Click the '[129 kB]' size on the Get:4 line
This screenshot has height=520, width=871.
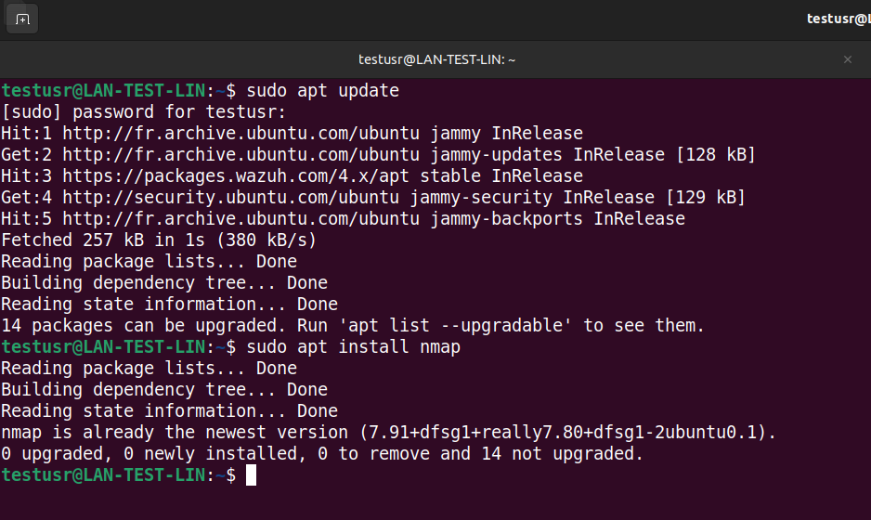pyautogui.click(x=706, y=197)
